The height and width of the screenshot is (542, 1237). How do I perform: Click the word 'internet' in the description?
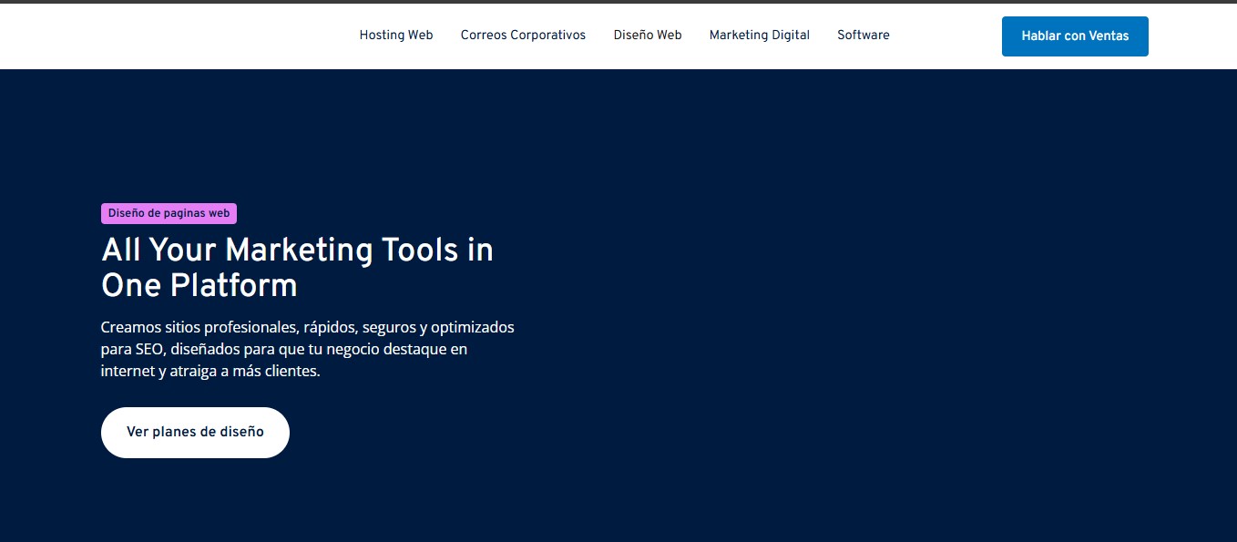point(127,372)
